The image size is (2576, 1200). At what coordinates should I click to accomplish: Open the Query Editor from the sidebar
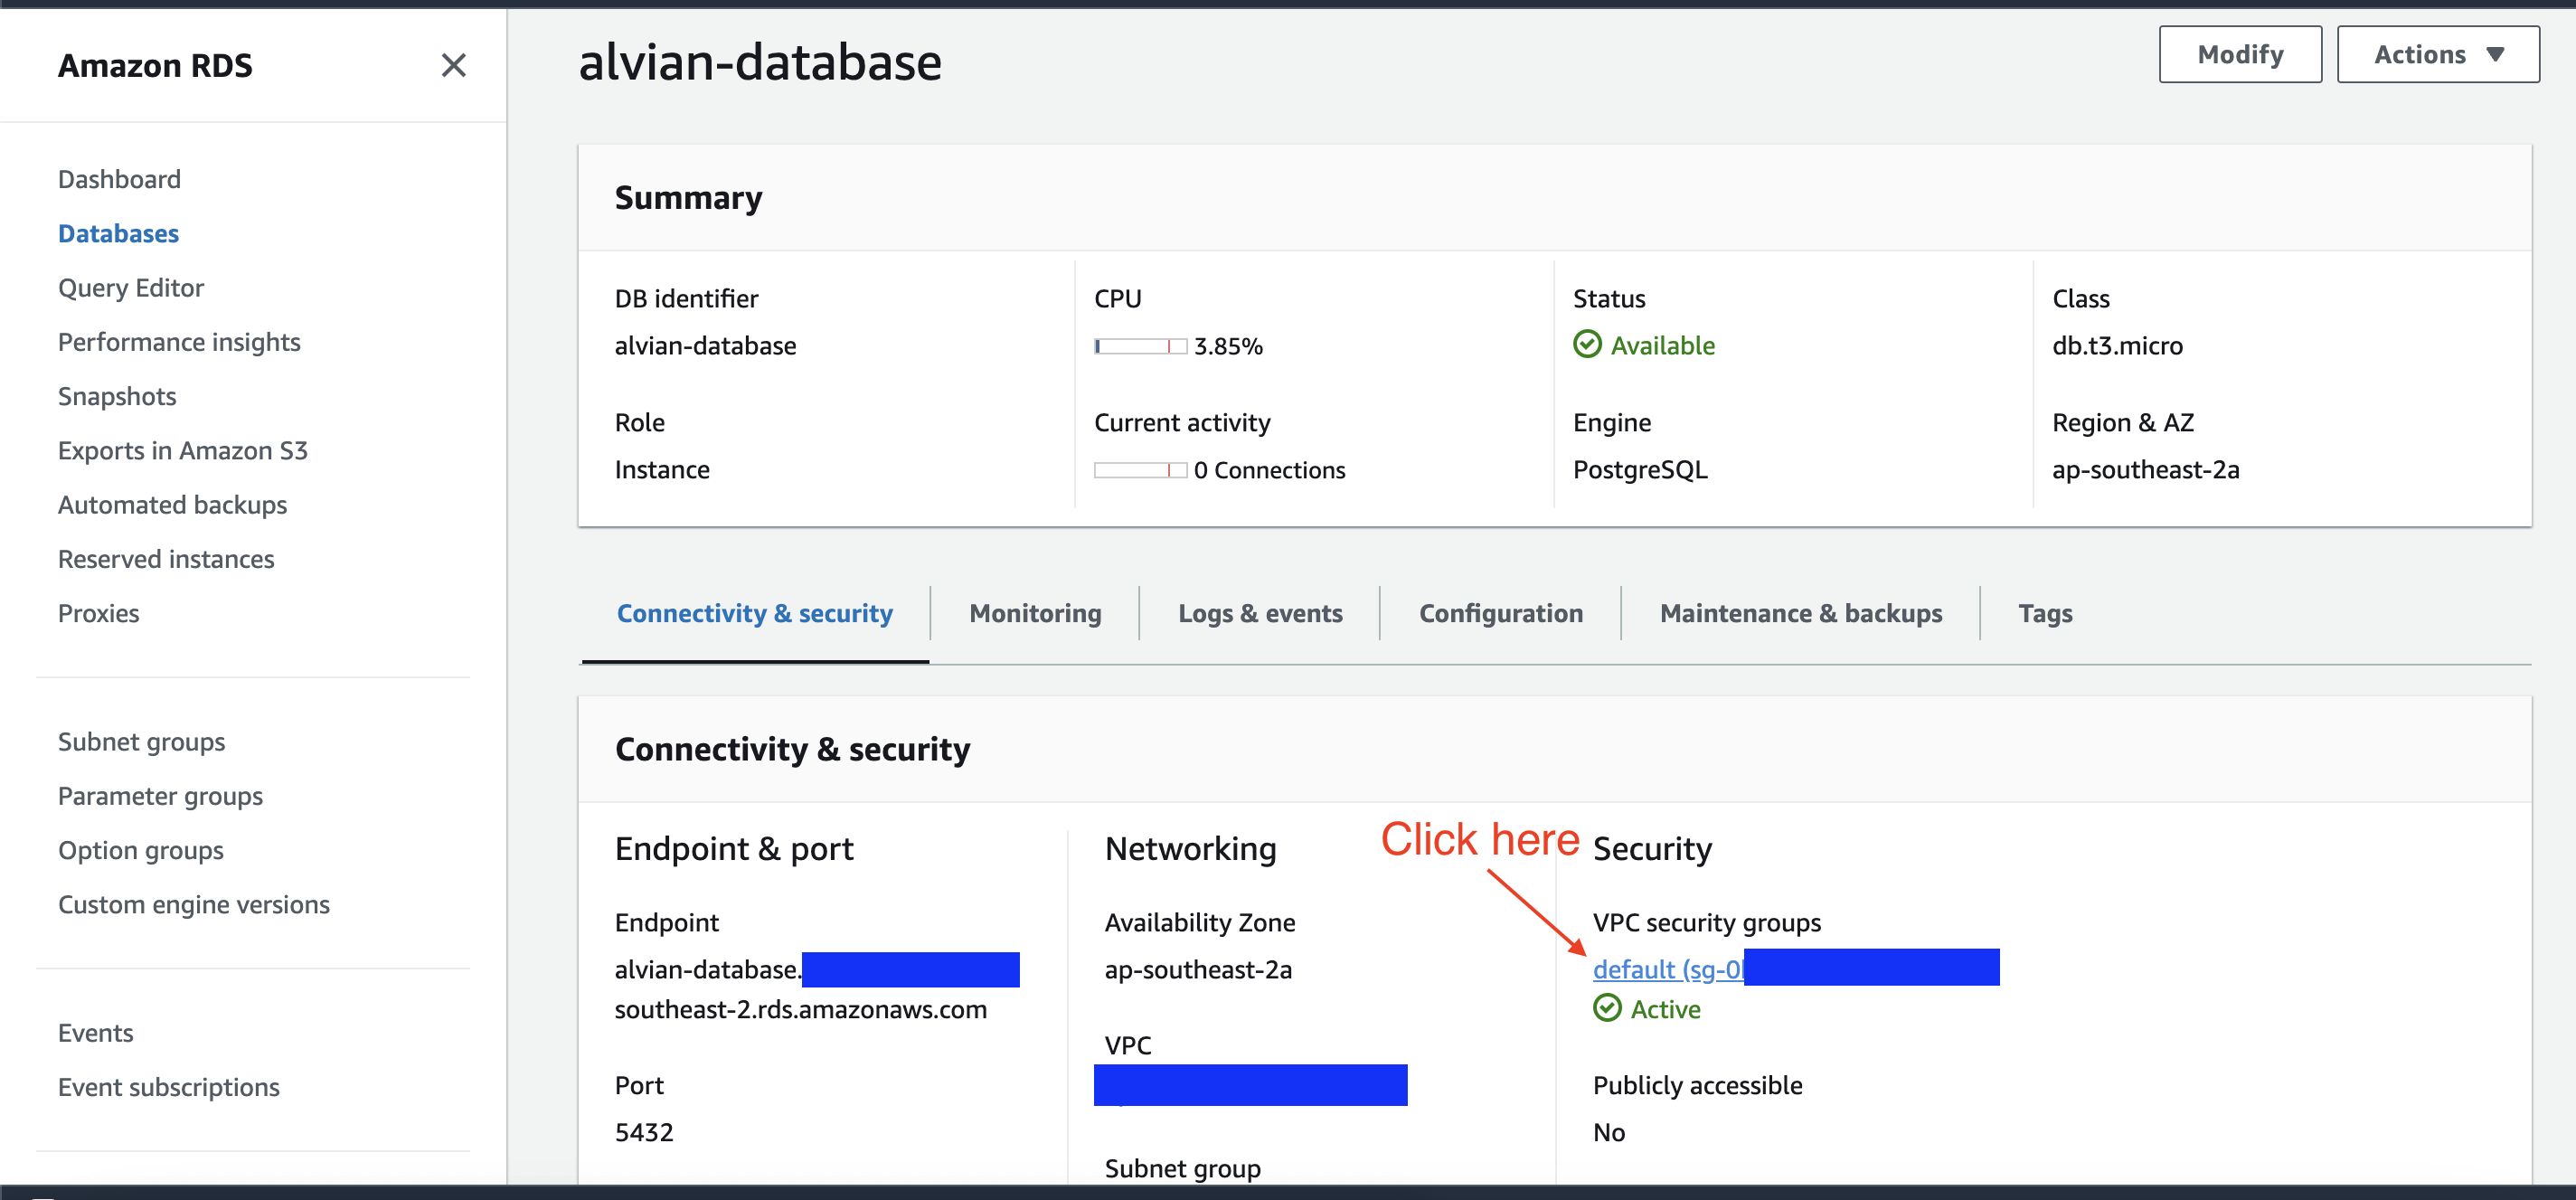(x=130, y=287)
